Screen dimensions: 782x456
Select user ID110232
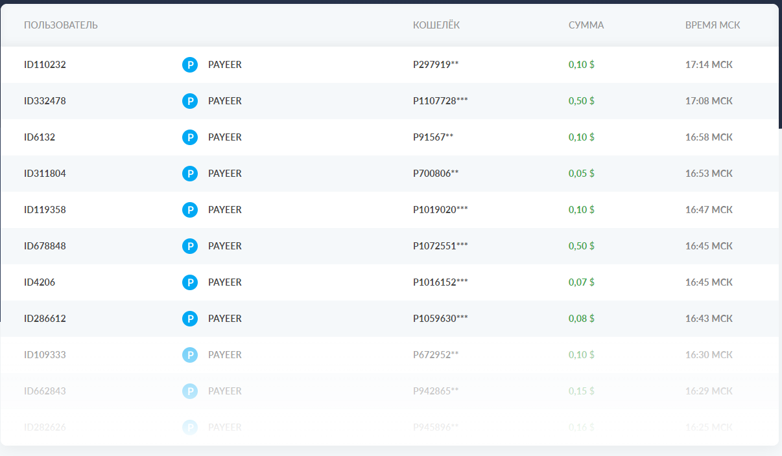[x=45, y=65]
